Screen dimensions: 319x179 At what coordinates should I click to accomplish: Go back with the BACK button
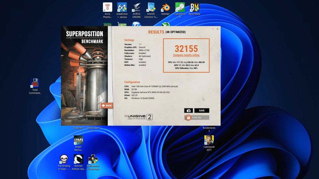[107, 105]
